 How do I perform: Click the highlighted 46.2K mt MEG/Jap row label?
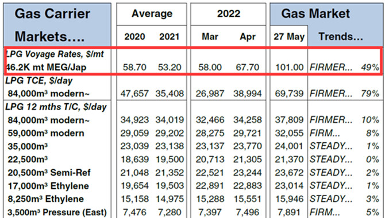click(x=46, y=67)
